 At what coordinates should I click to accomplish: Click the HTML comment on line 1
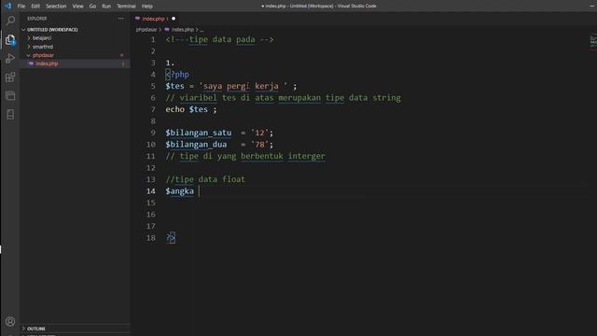(x=220, y=39)
